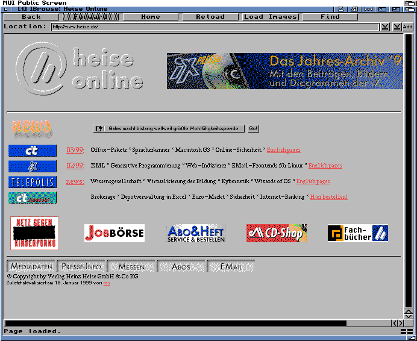Screen dimensions: 417x341
Task: Click the horizontal scrollbar bar
Action: pos(176,324)
